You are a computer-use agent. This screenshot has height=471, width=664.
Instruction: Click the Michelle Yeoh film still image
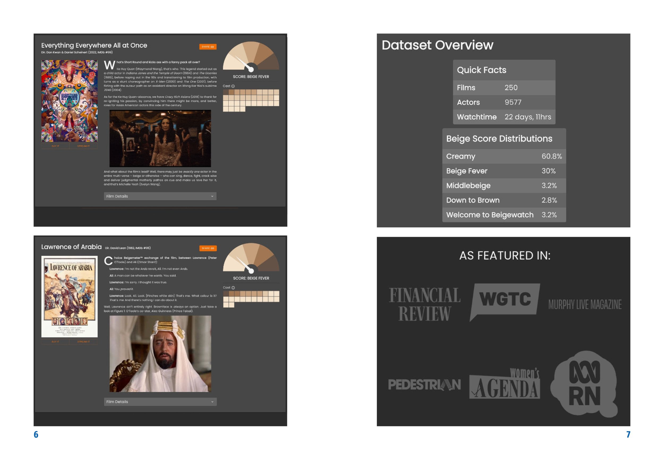click(x=160, y=138)
